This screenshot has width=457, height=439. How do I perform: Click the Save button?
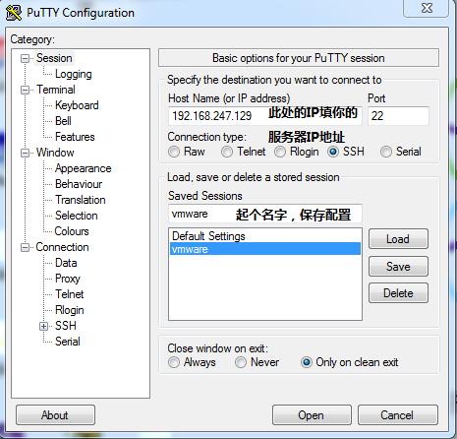click(x=398, y=267)
